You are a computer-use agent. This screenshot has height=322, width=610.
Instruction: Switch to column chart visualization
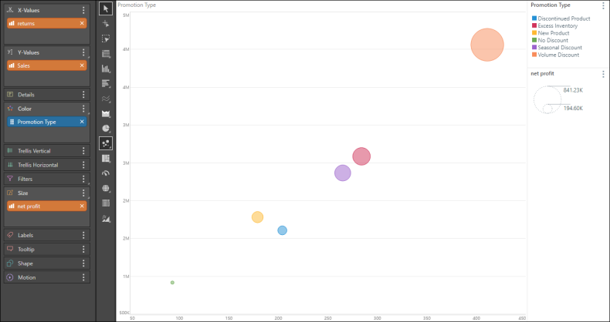(x=106, y=69)
